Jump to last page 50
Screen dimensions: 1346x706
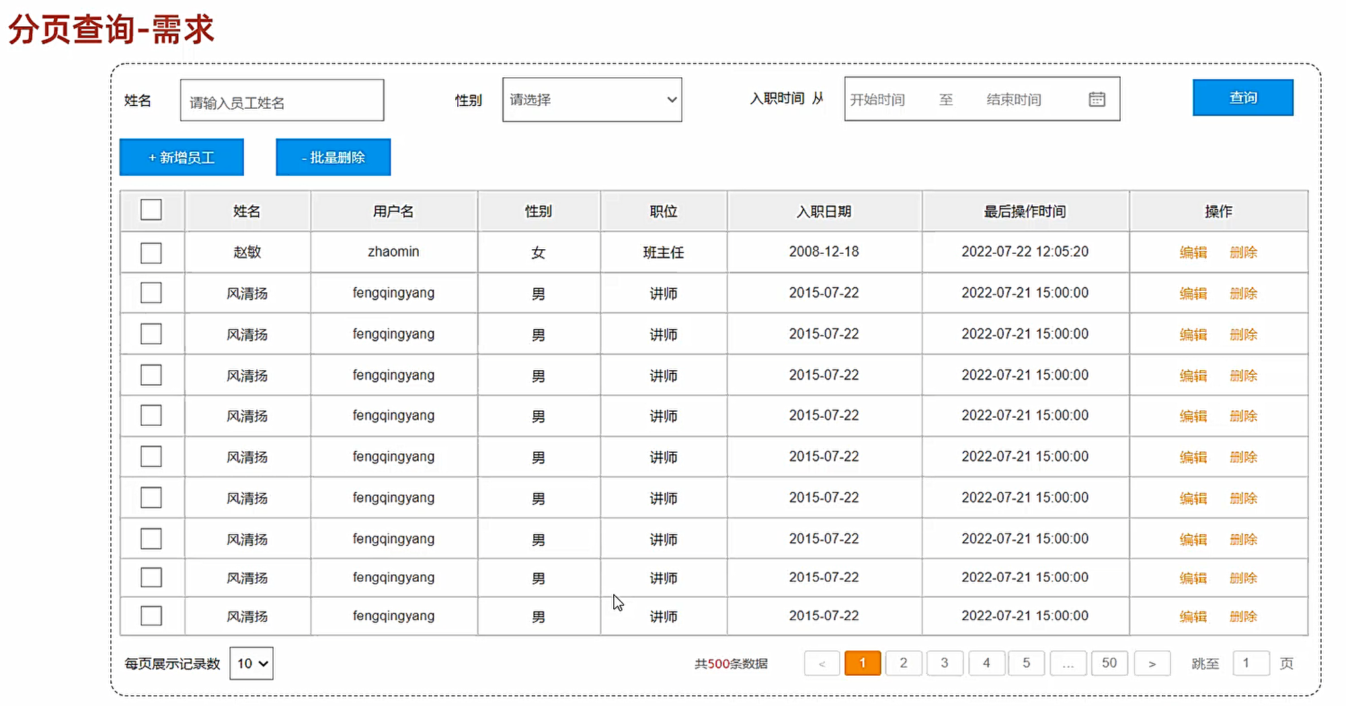(1109, 663)
